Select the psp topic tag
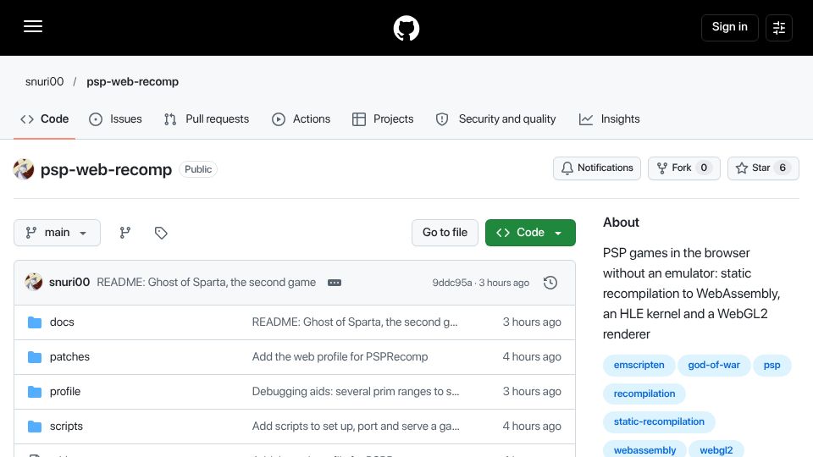Screen dimensions: 813x457 pyautogui.click(x=772, y=366)
